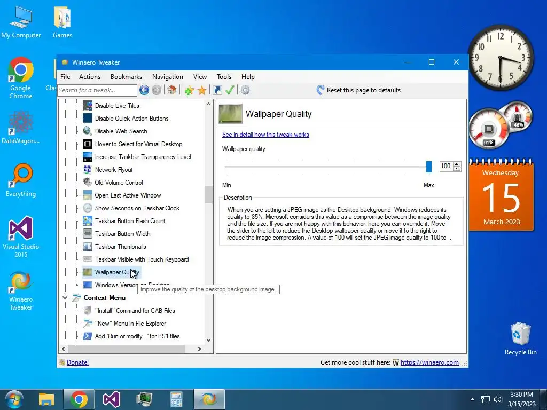This screenshot has height=410, width=547.
Task: Select the DataWagon desktop shortcut
Action: [21, 128]
